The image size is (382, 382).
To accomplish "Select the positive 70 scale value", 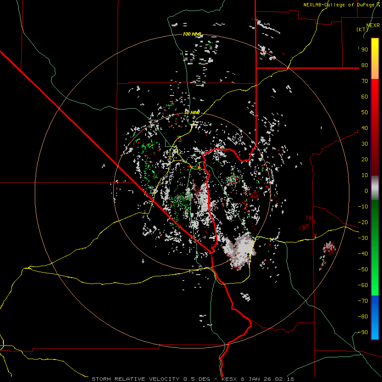I will 365,81.
